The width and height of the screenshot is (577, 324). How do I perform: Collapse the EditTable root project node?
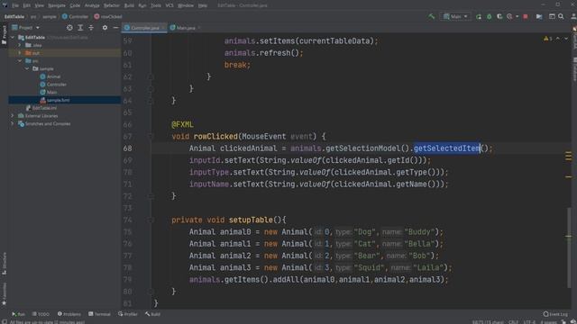point(13,38)
